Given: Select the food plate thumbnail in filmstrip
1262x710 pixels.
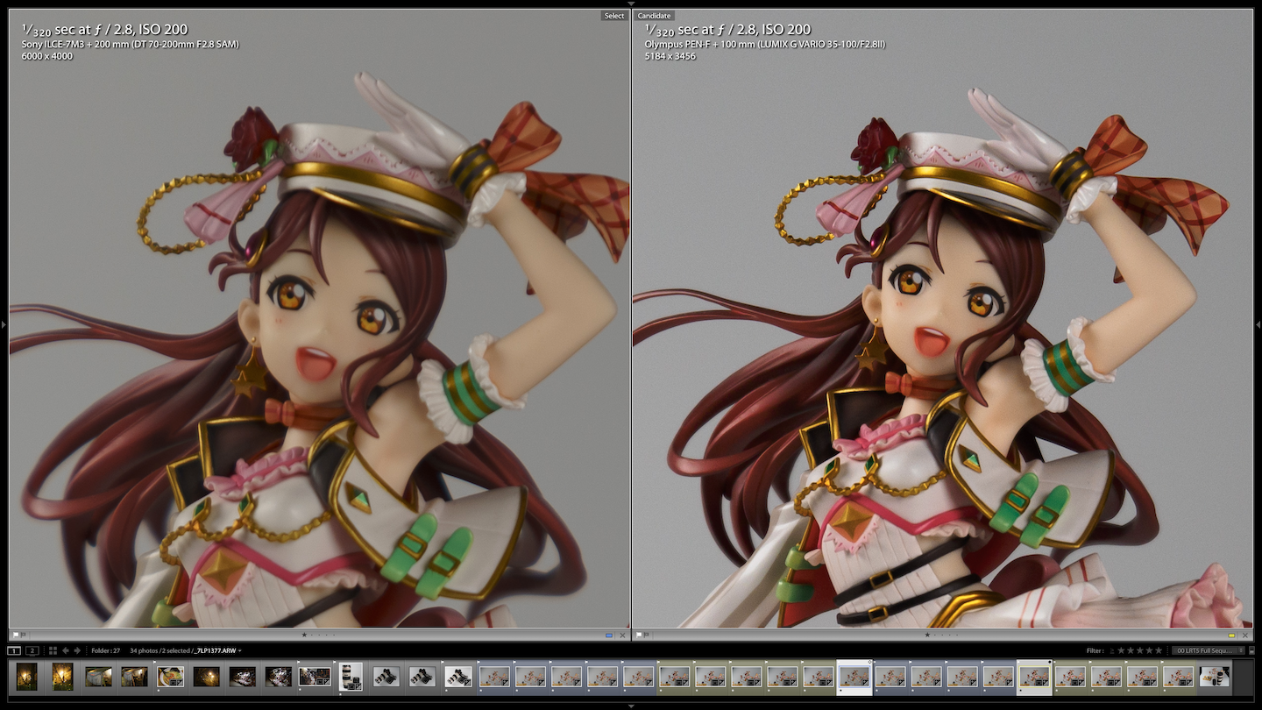Looking at the screenshot, I should 170,676.
